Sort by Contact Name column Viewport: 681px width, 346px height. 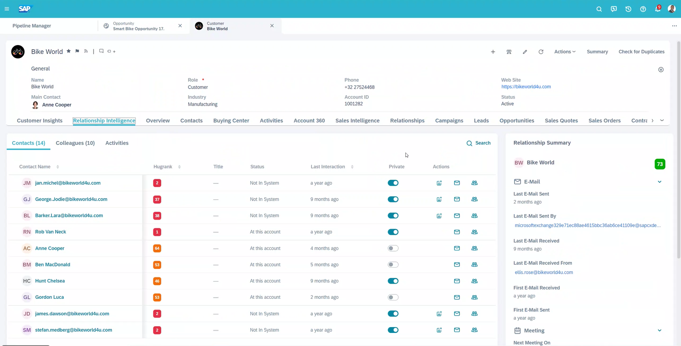pyautogui.click(x=57, y=167)
